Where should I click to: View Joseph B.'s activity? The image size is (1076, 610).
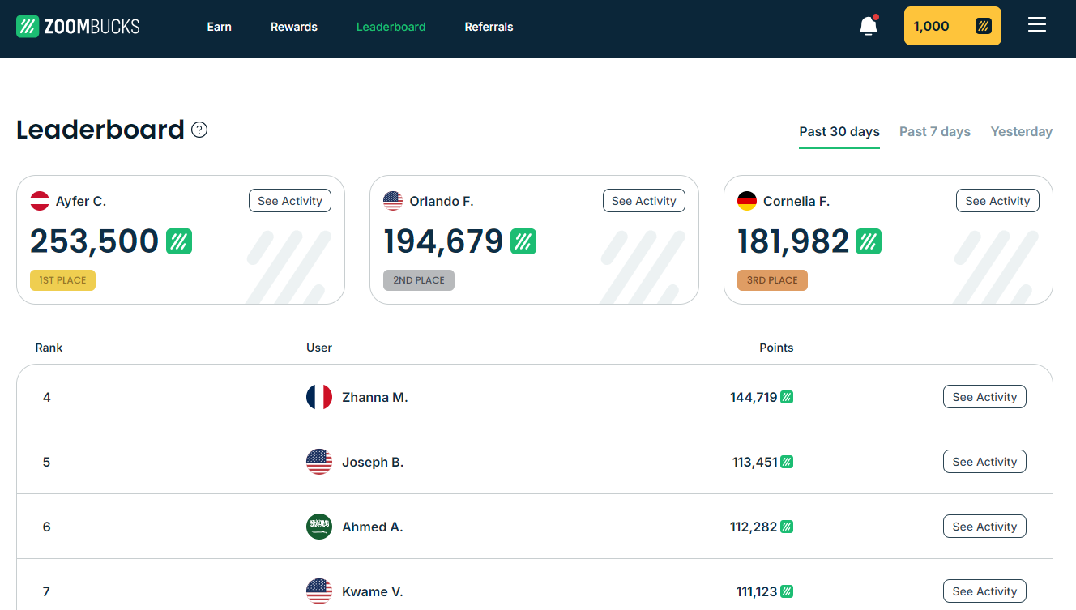984,461
